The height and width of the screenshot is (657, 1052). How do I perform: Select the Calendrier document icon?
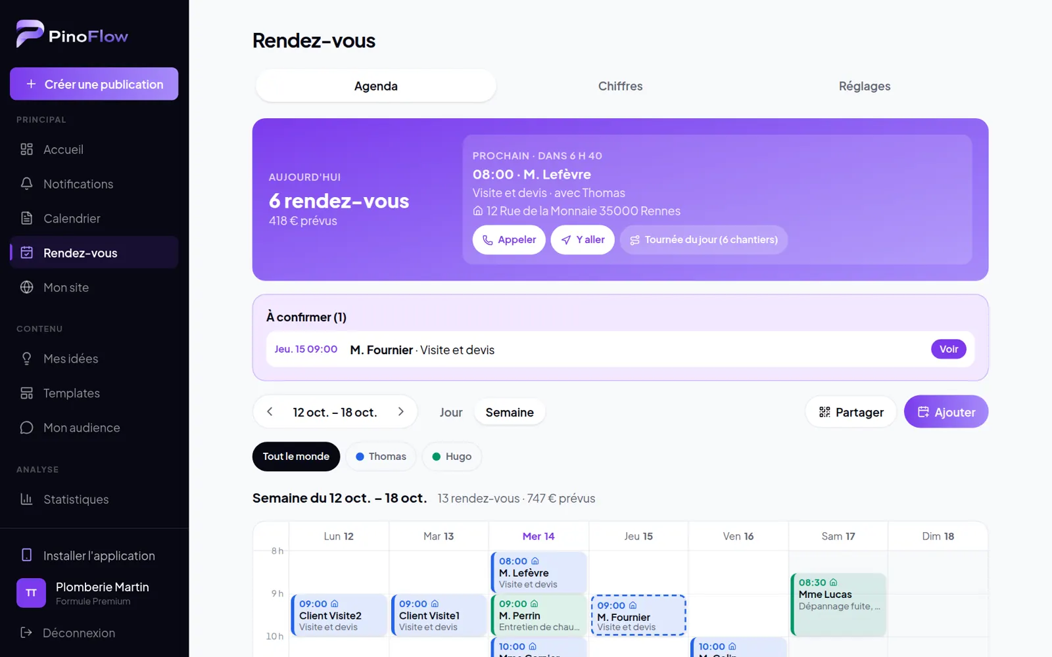(x=26, y=218)
